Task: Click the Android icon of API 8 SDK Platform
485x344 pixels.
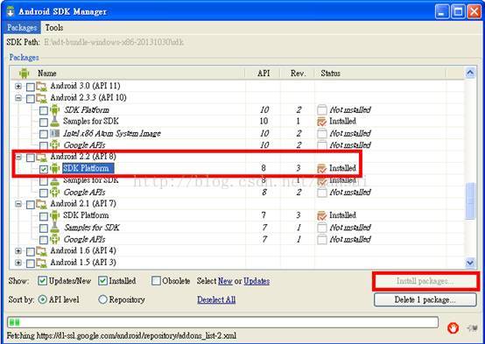Action: pyautogui.click(x=54, y=169)
